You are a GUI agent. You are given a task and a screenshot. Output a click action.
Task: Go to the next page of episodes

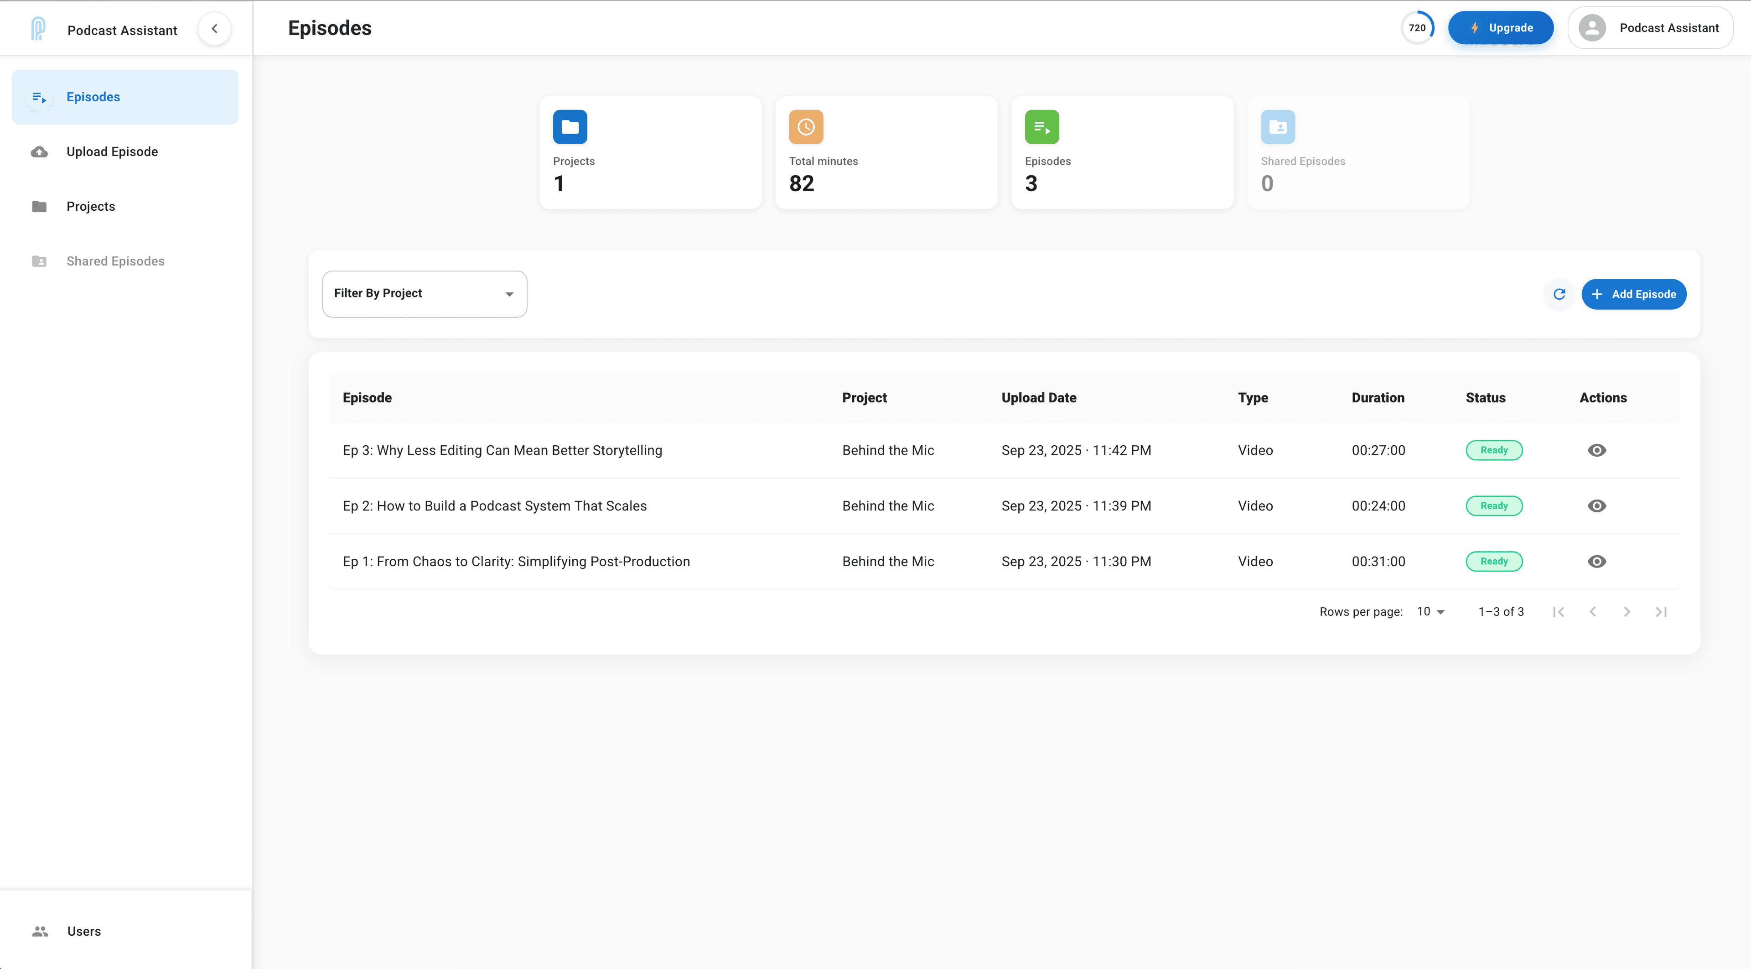pyautogui.click(x=1627, y=611)
